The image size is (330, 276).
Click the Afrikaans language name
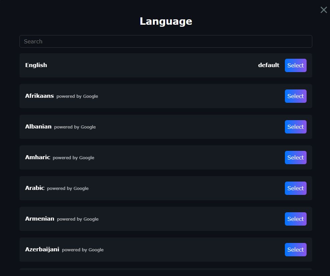[x=39, y=96]
